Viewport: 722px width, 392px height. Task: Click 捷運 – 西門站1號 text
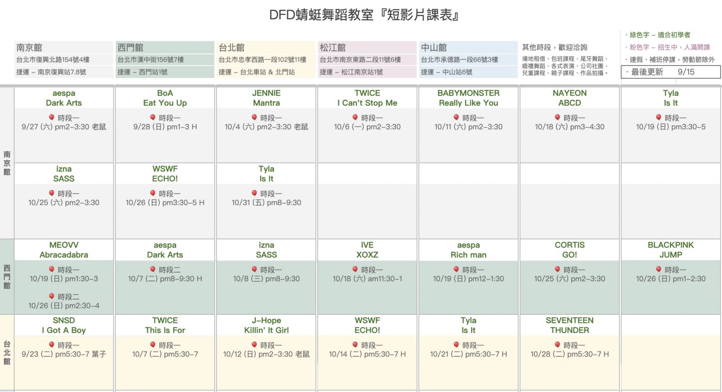(142, 72)
